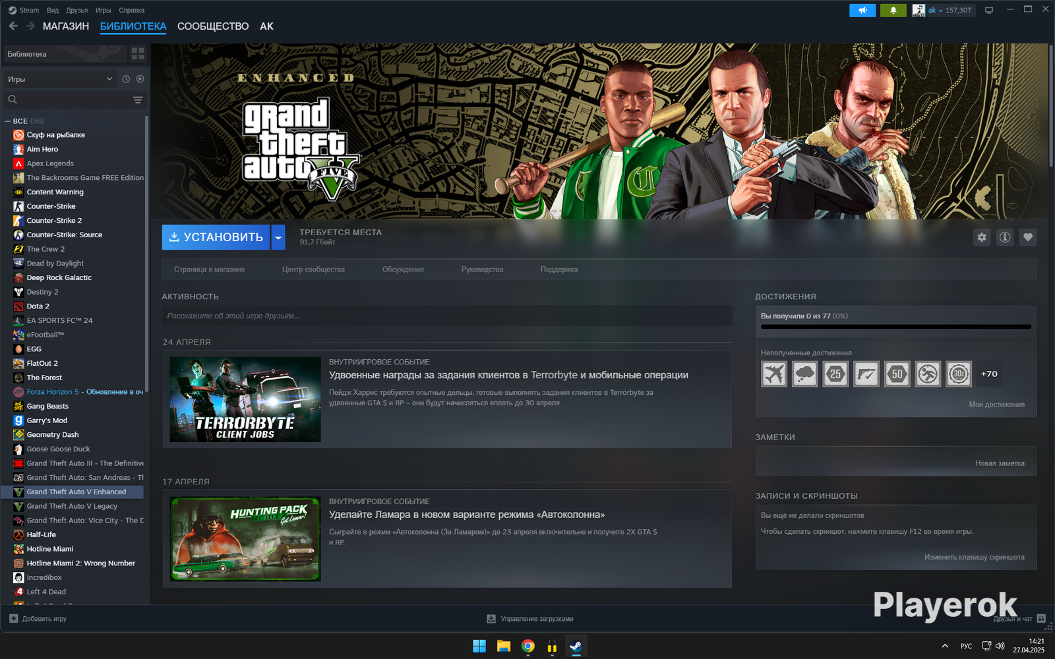Expand install options arrow beside УСТАНОВИТЬ

pyautogui.click(x=278, y=237)
